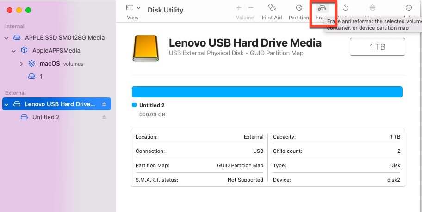Click the Untitled 2 legend label
This screenshot has height=212, width=422.
[152, 105]
